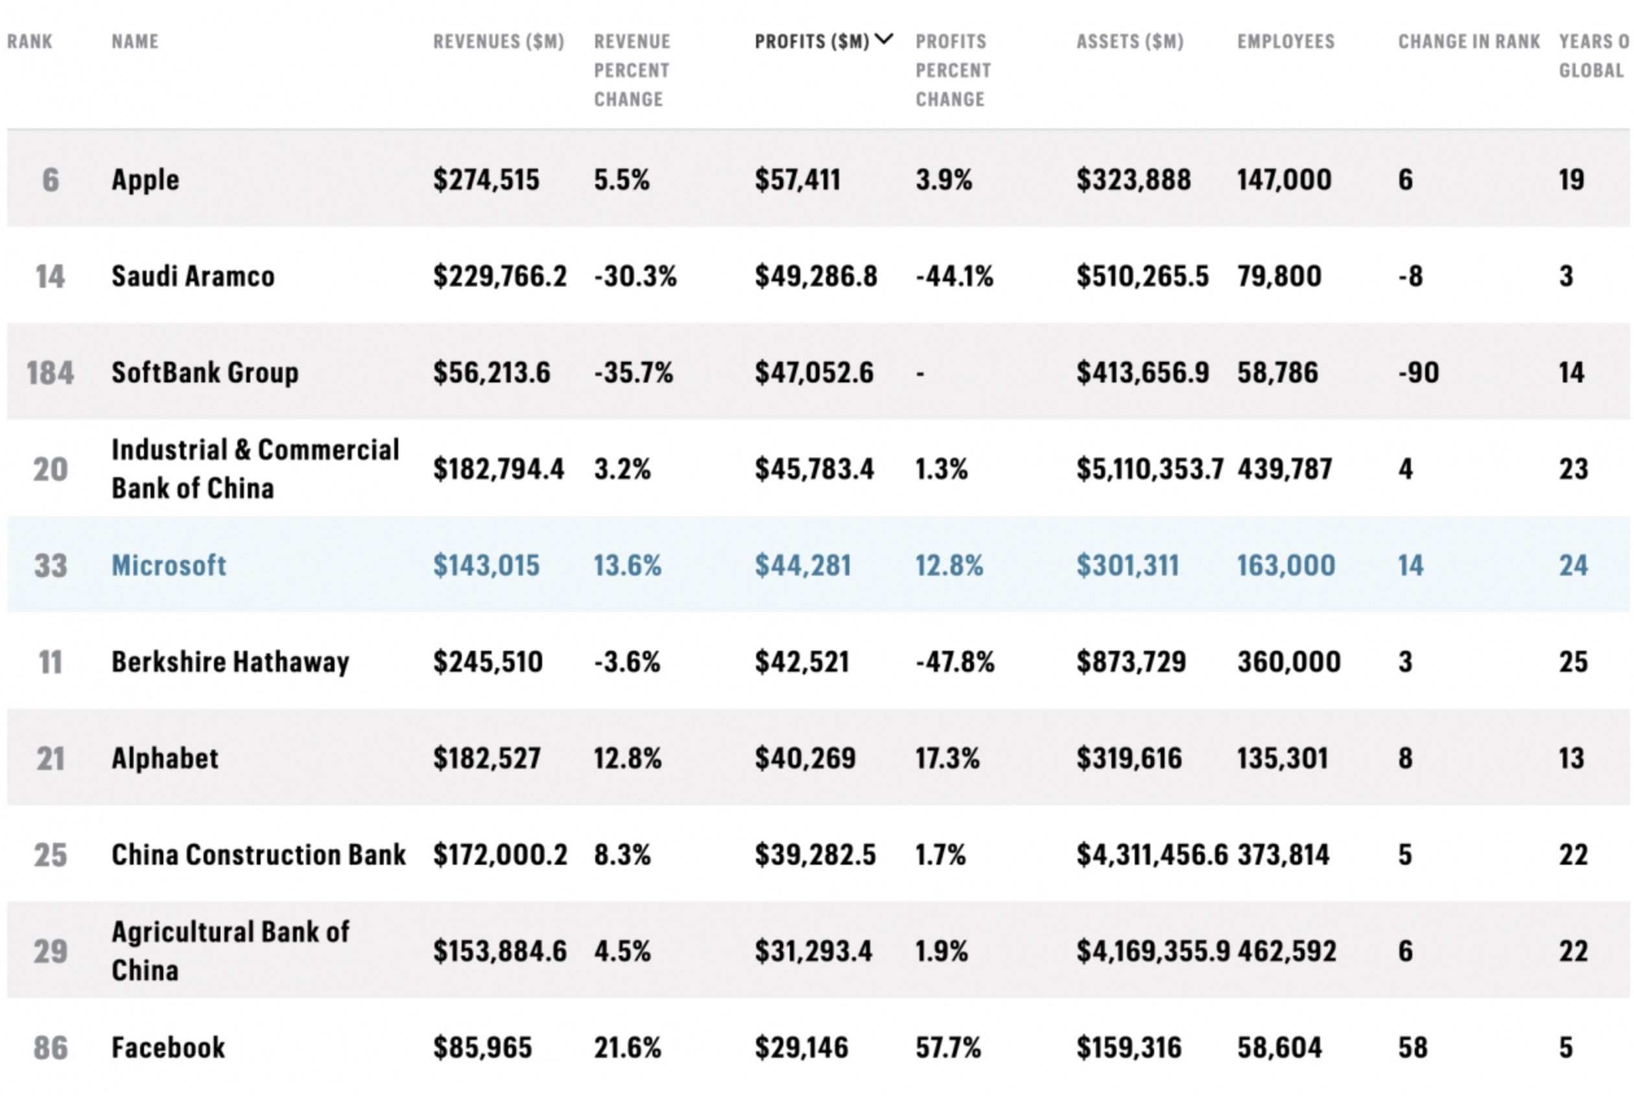Open the Facebook company link

coord(168,1048)
